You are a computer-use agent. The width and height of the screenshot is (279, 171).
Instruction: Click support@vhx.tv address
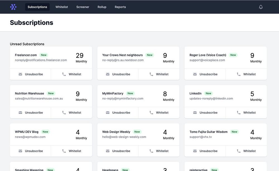click(201, 137)
